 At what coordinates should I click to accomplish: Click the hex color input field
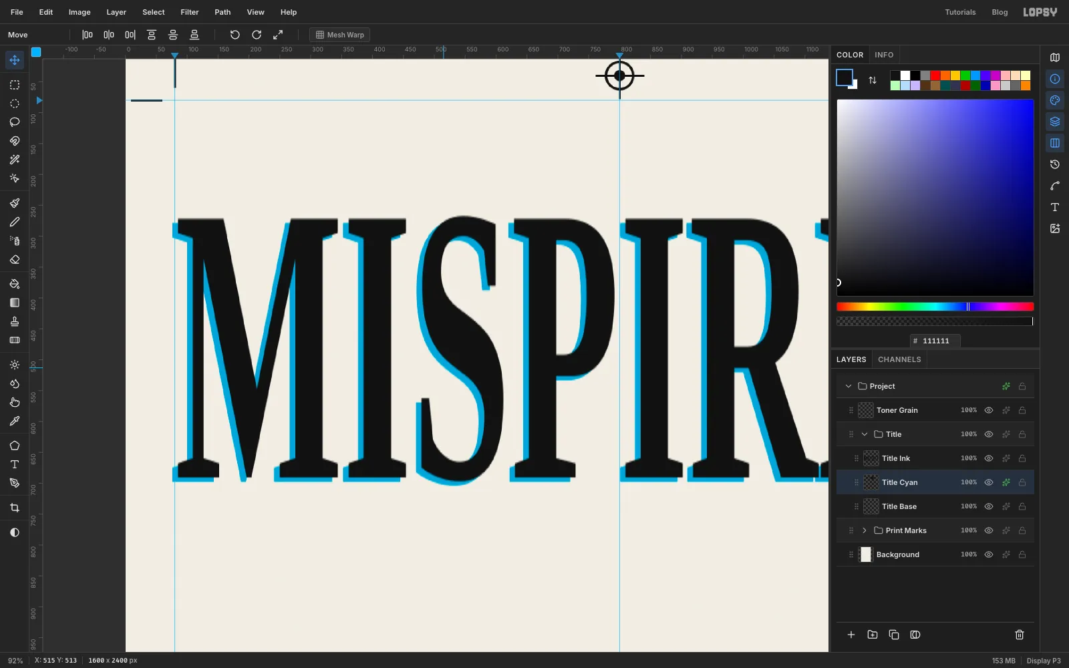point(935,341)
